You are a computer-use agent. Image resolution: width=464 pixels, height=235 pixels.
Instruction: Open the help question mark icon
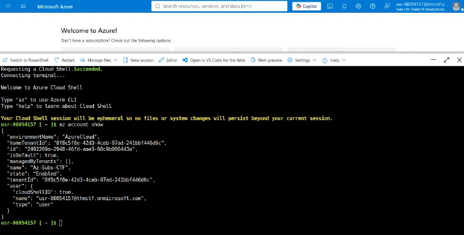tap(372, 6)
